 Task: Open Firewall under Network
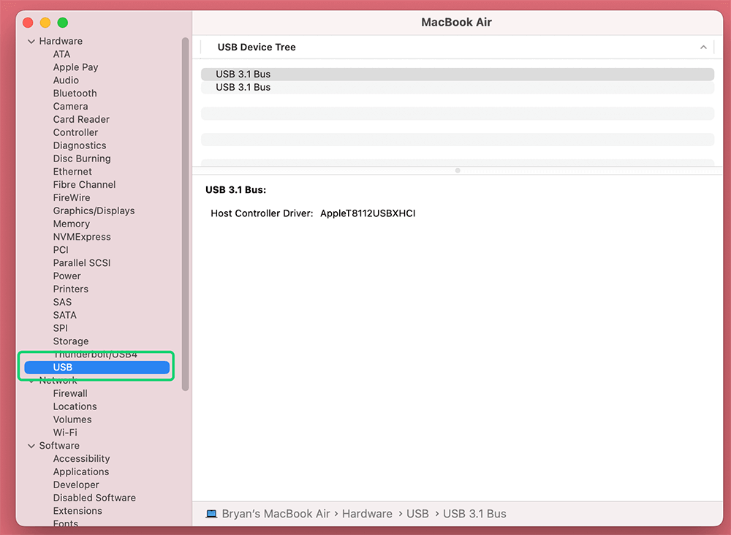pyautogui.click(x=70, y=393)
